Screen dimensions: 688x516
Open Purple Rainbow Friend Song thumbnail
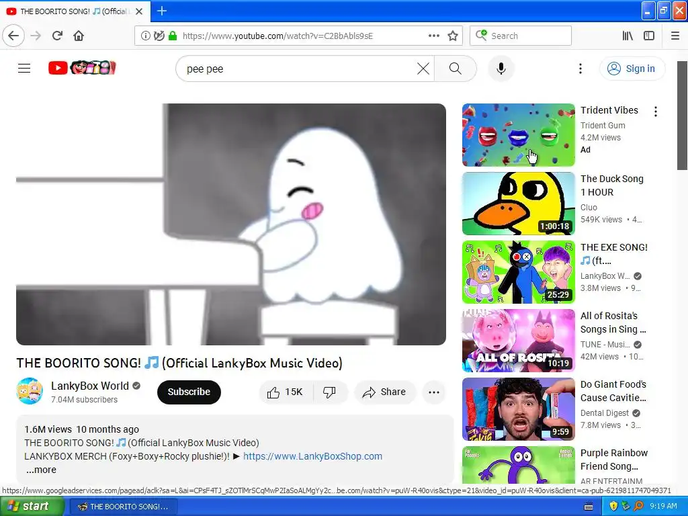pos(519,465)
